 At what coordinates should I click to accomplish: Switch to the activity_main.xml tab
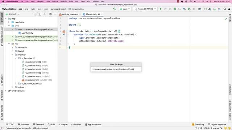(70, 14)
